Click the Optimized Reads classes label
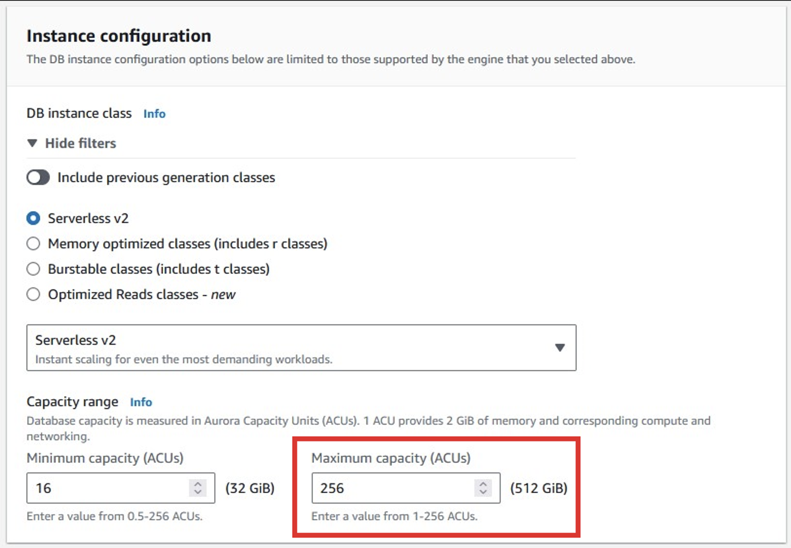Image resolution: width=791 pixels, height=548 pixels. [x=142, y=295]
